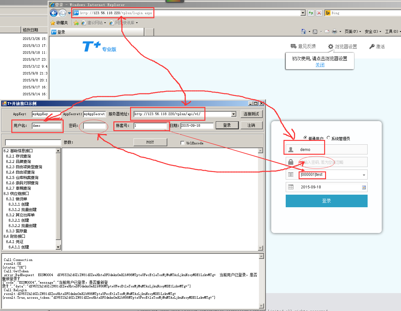The height and width of the screenshot is (311, 401).
Task: Open 意见反馈 feedback icon
Action: pyautogui.click(x=294, y=47)
